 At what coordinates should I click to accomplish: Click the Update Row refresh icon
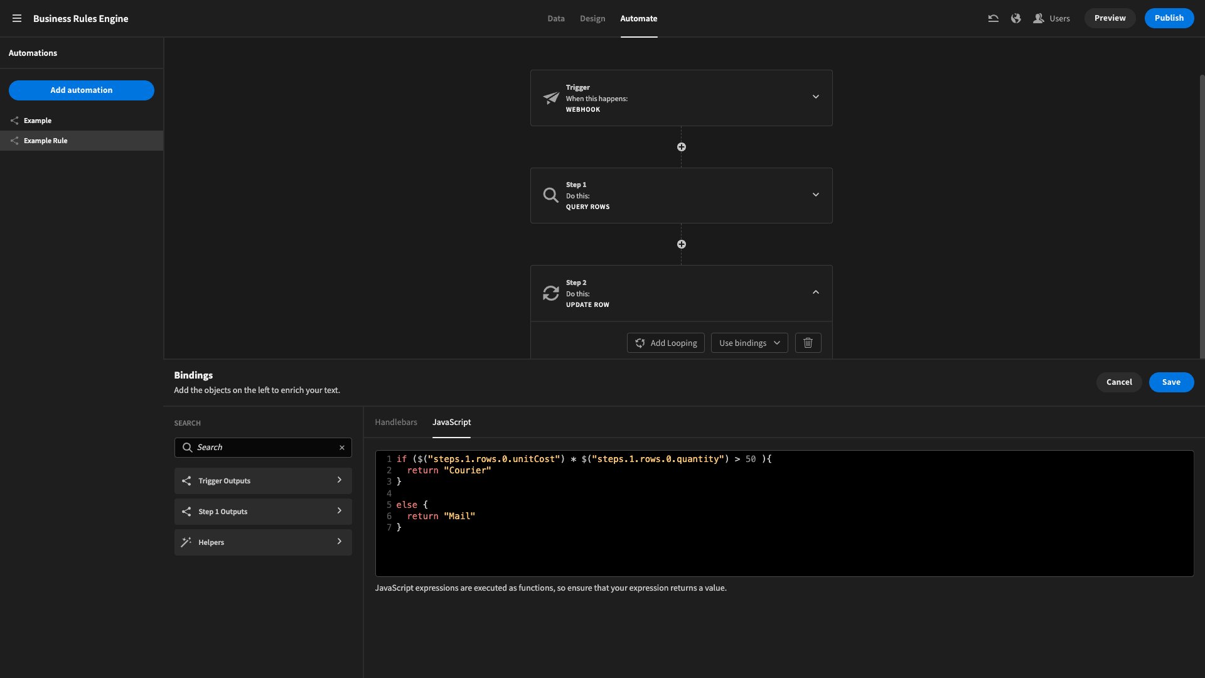551,293
